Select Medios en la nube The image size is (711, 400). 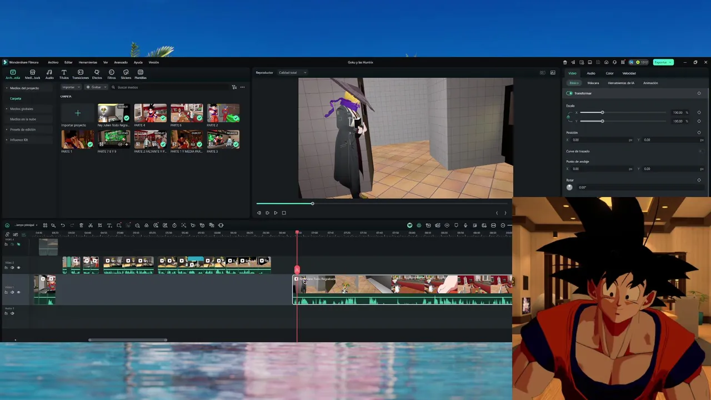point(23,119)
